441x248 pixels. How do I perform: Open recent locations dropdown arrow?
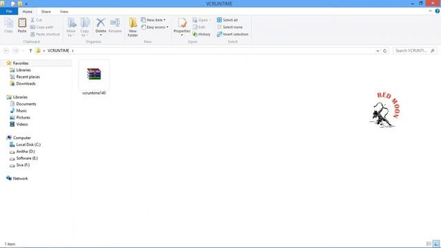click(x=23, y=50)
